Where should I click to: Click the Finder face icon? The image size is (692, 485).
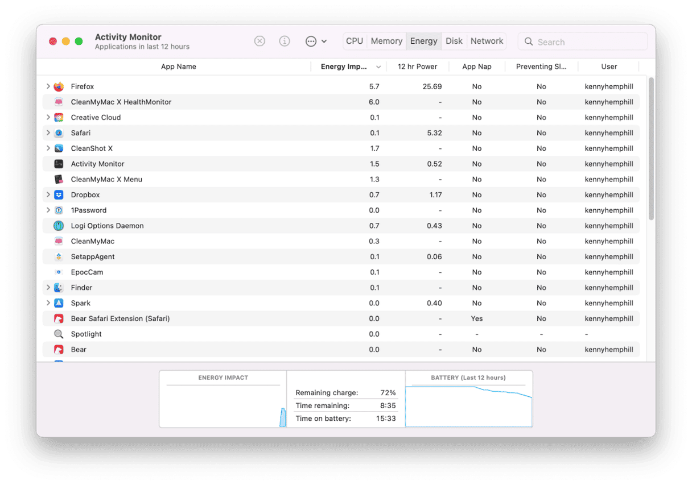pos(59,288)
